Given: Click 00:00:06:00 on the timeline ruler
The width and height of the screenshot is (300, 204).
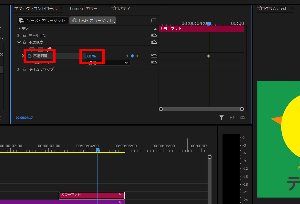Looking at the screenshot, I should point(164,146).
